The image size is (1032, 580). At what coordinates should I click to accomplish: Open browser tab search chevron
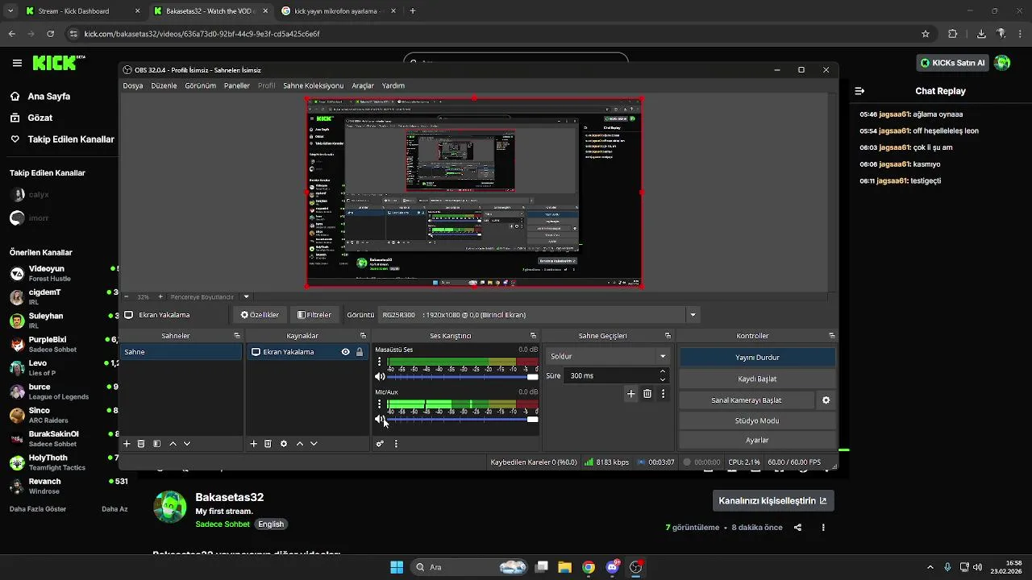click(11, 11)
